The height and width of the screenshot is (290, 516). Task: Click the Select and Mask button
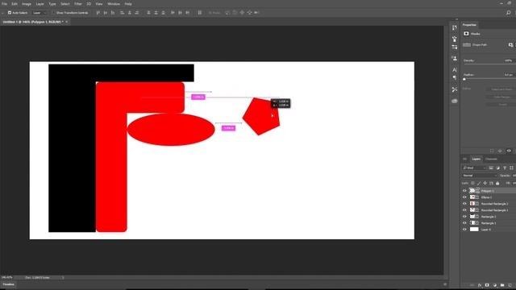(501, 89)
